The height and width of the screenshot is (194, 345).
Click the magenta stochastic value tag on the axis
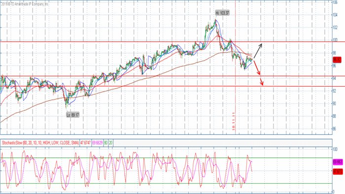point(338,162)
